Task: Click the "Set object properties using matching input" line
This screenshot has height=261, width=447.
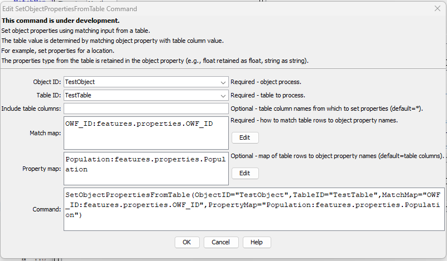Action: tap(75, 31)
